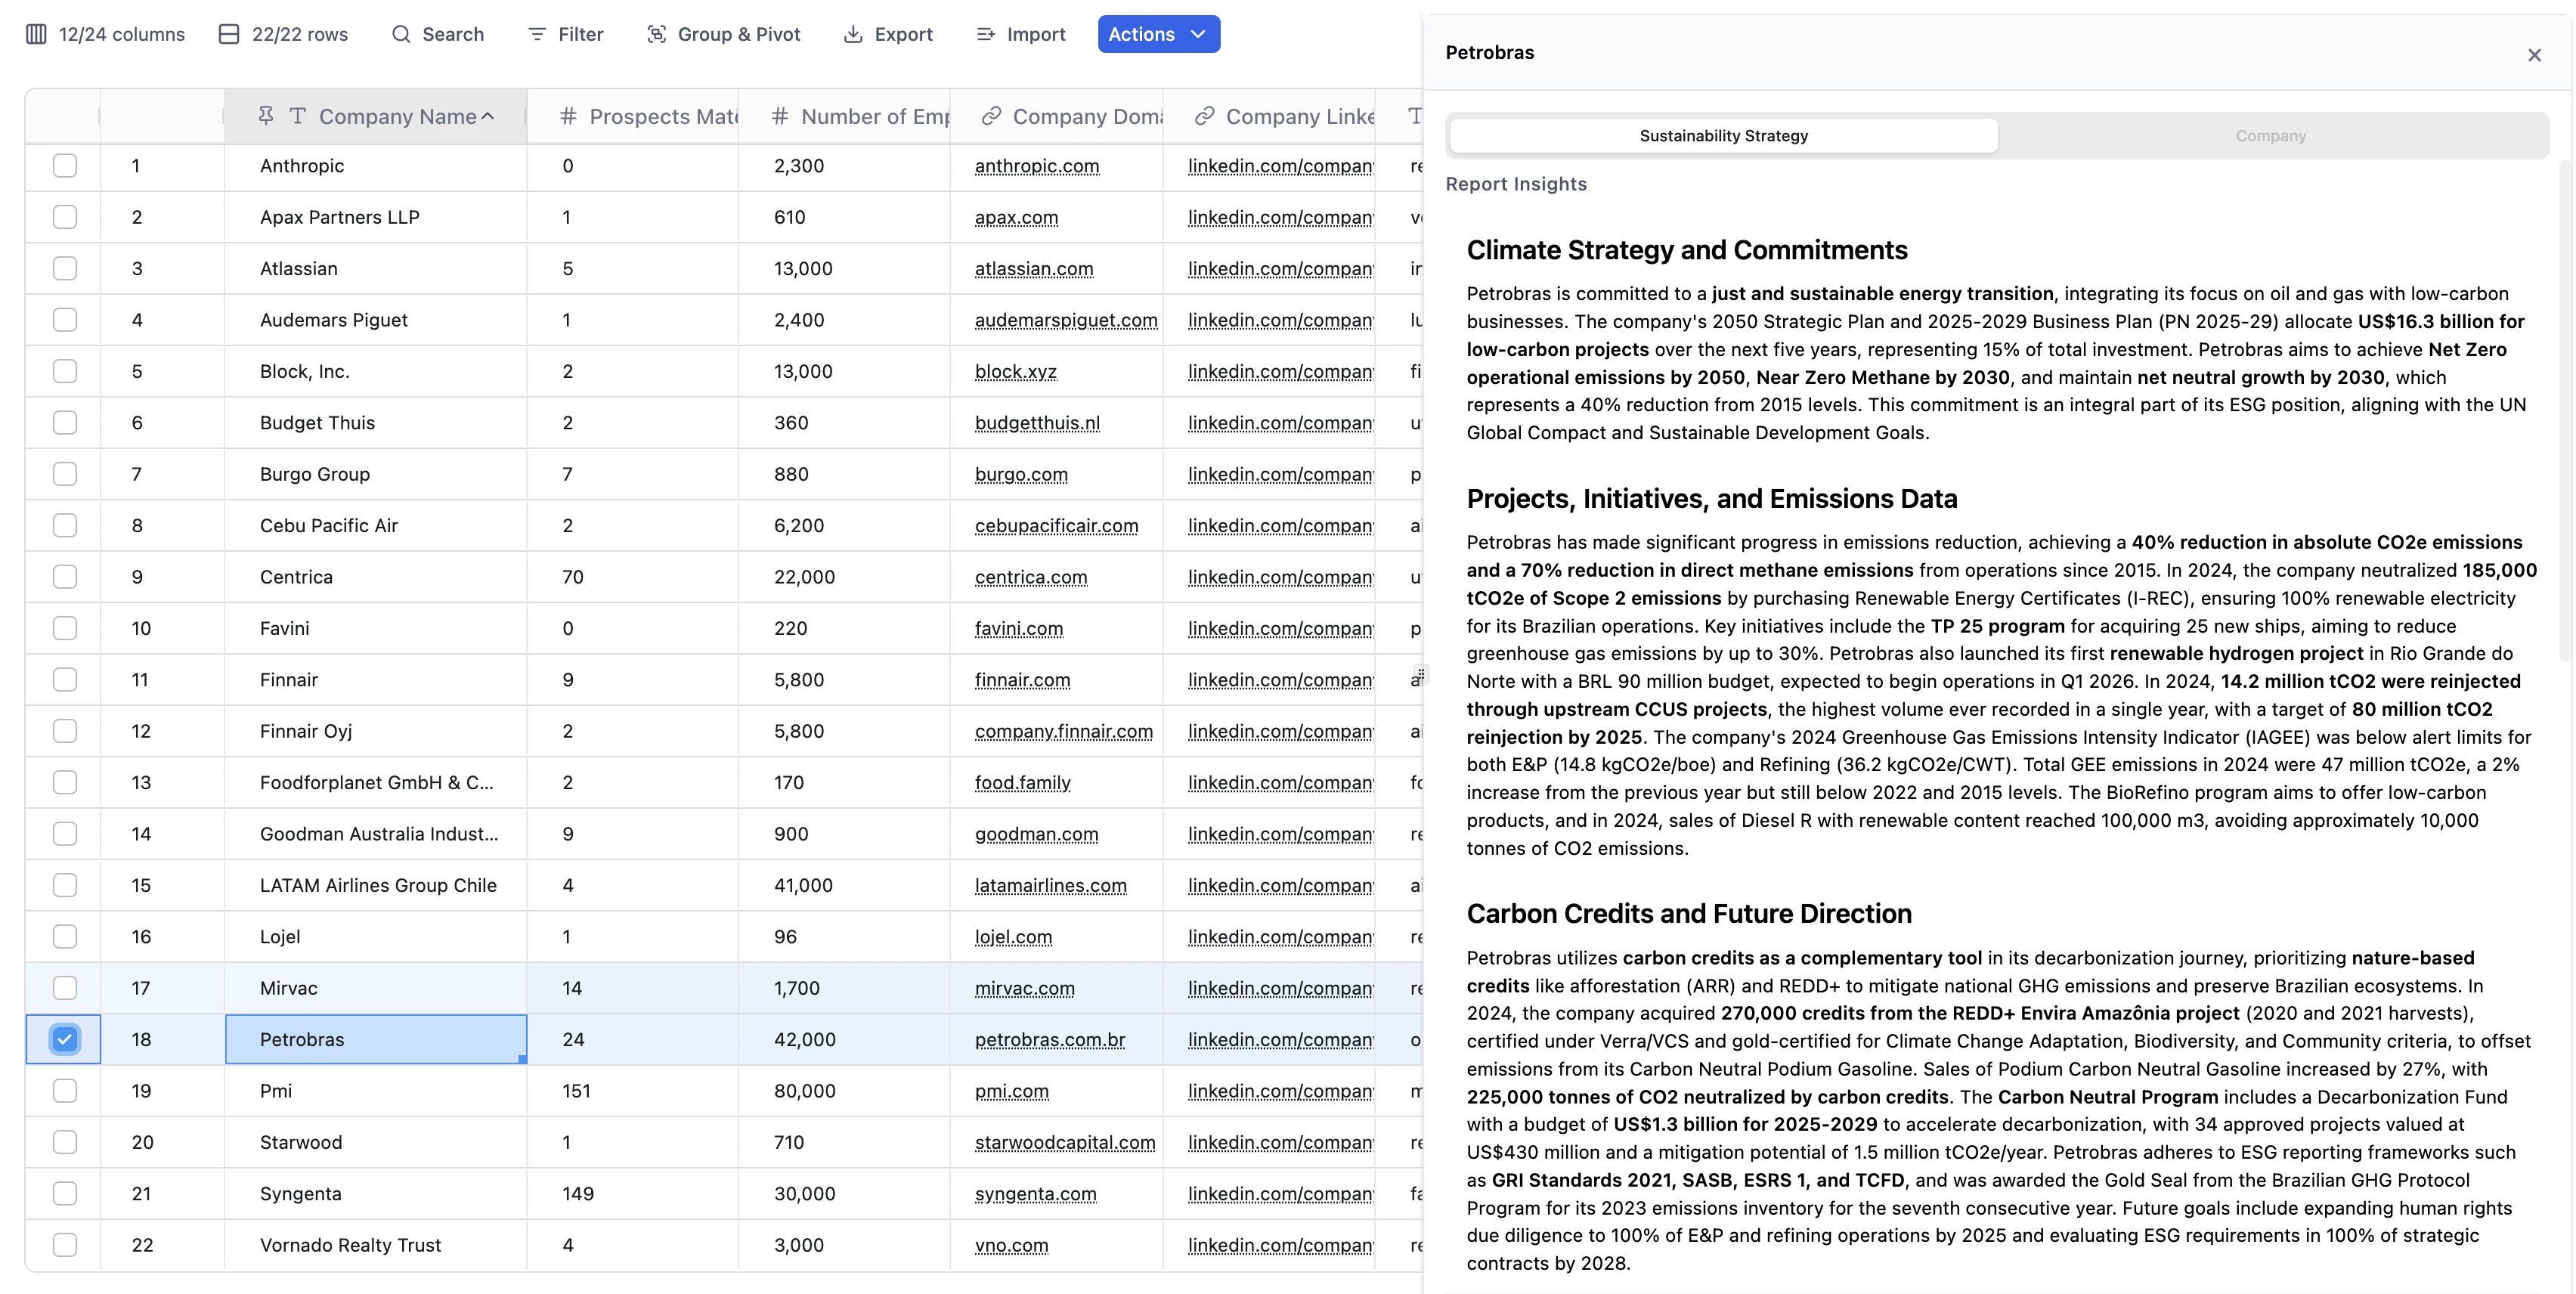Click the rows count icon
The image size is (2576, 1294).
(229, 34)
